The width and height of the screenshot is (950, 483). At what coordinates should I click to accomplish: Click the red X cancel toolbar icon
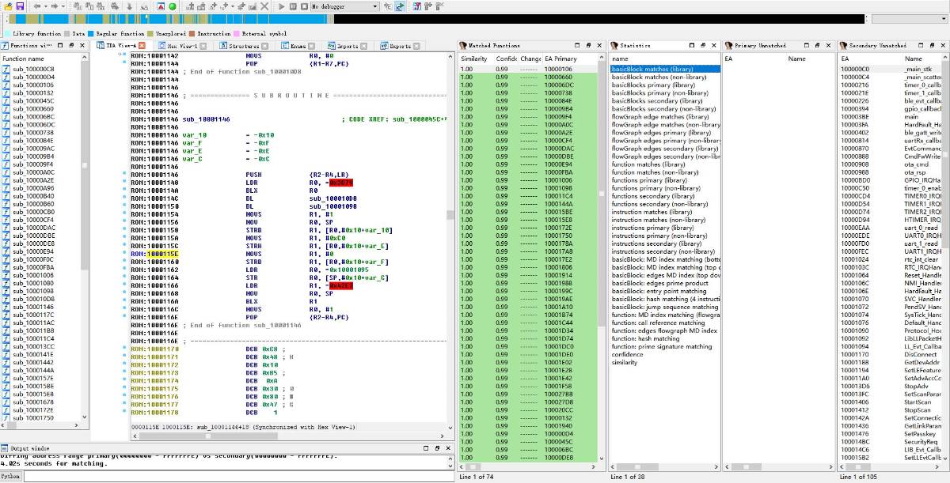265,6
